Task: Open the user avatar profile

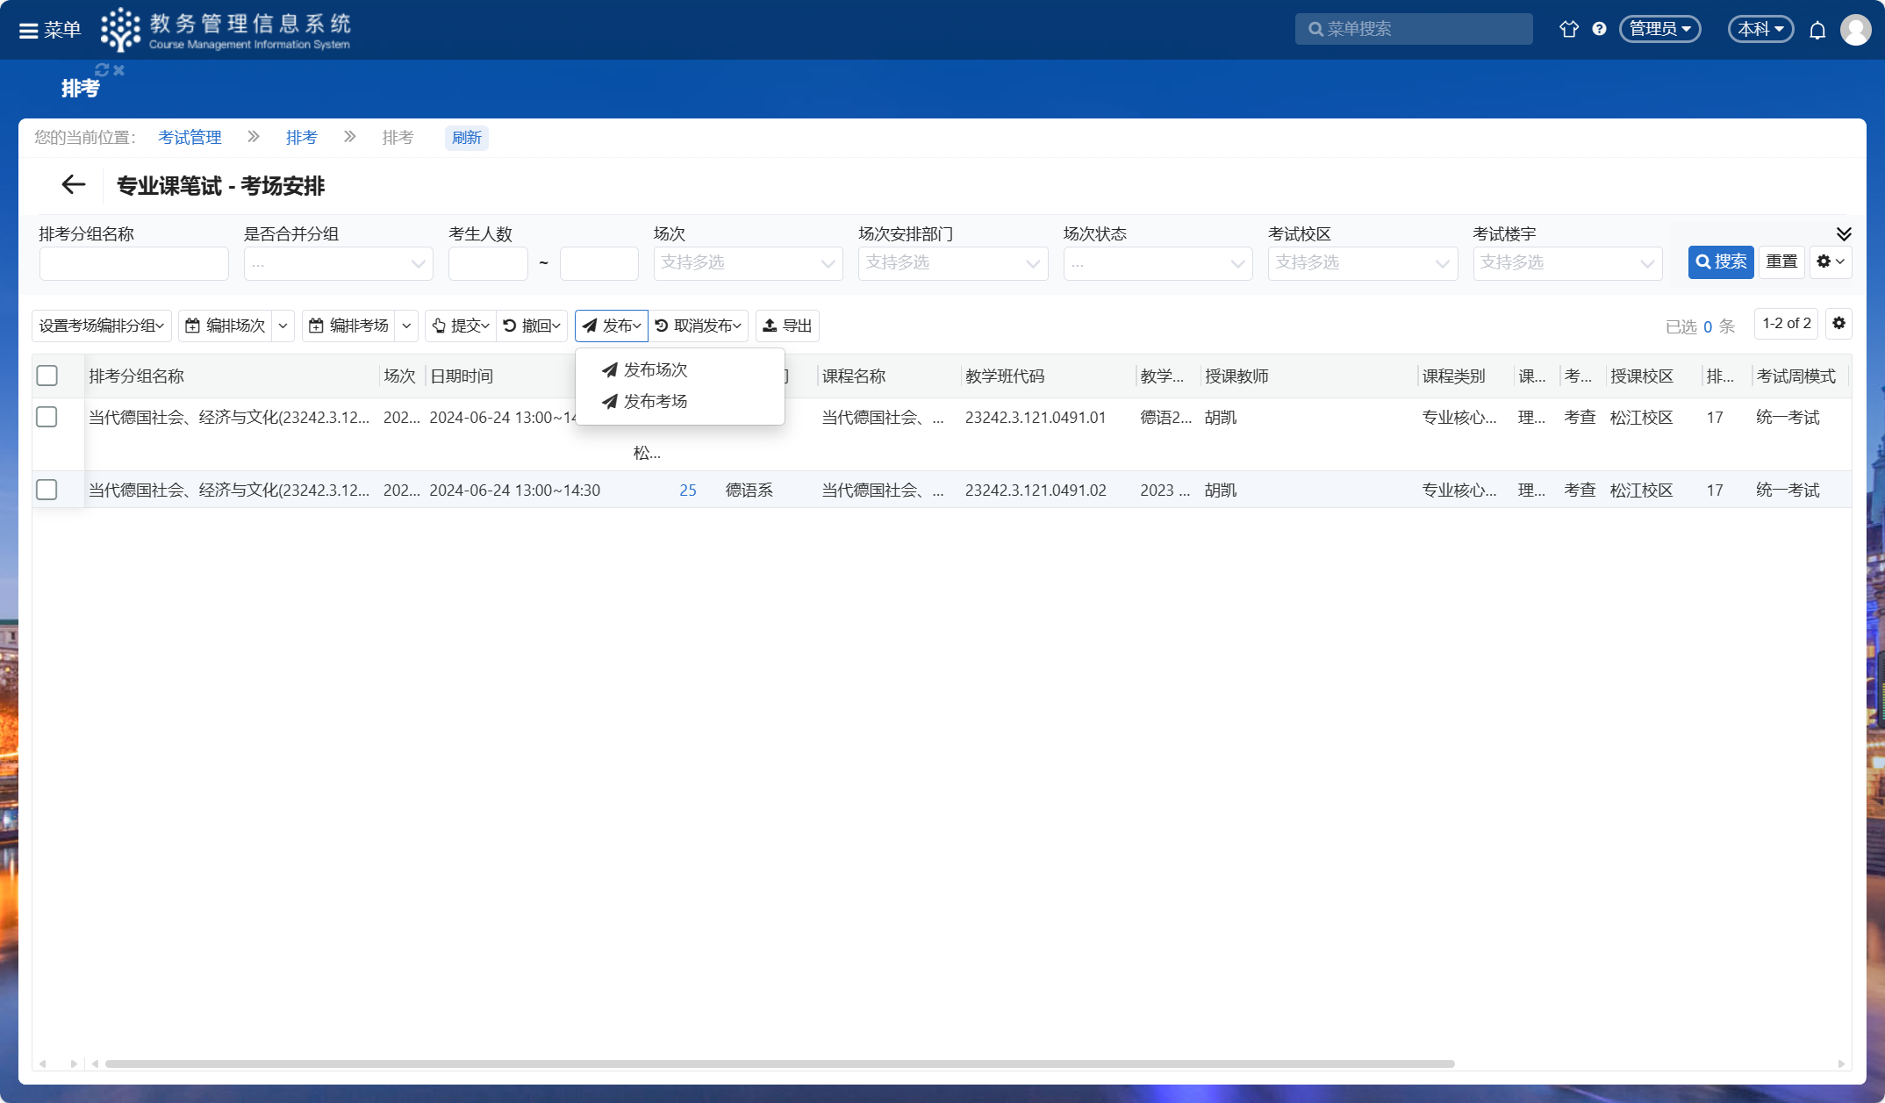Action: [1855, 30]
